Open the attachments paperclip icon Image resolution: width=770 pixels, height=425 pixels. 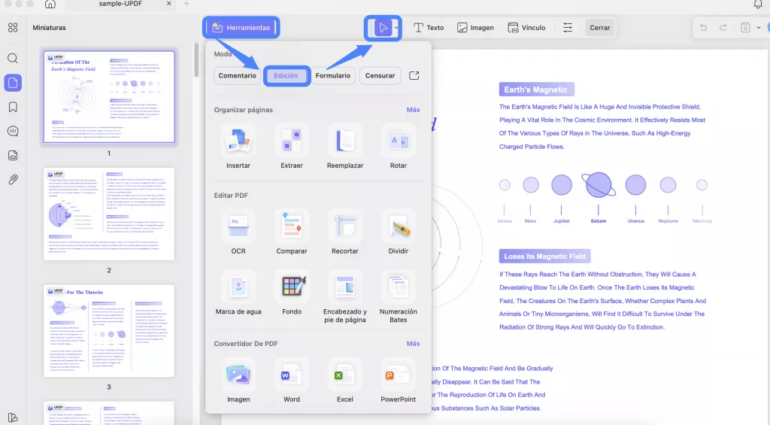pos(13,180)
